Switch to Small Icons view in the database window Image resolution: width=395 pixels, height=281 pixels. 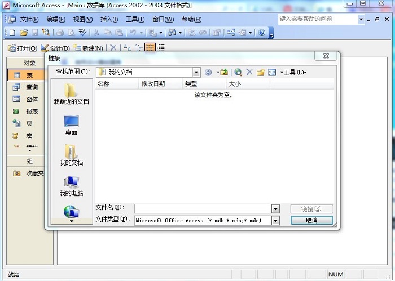138,47
